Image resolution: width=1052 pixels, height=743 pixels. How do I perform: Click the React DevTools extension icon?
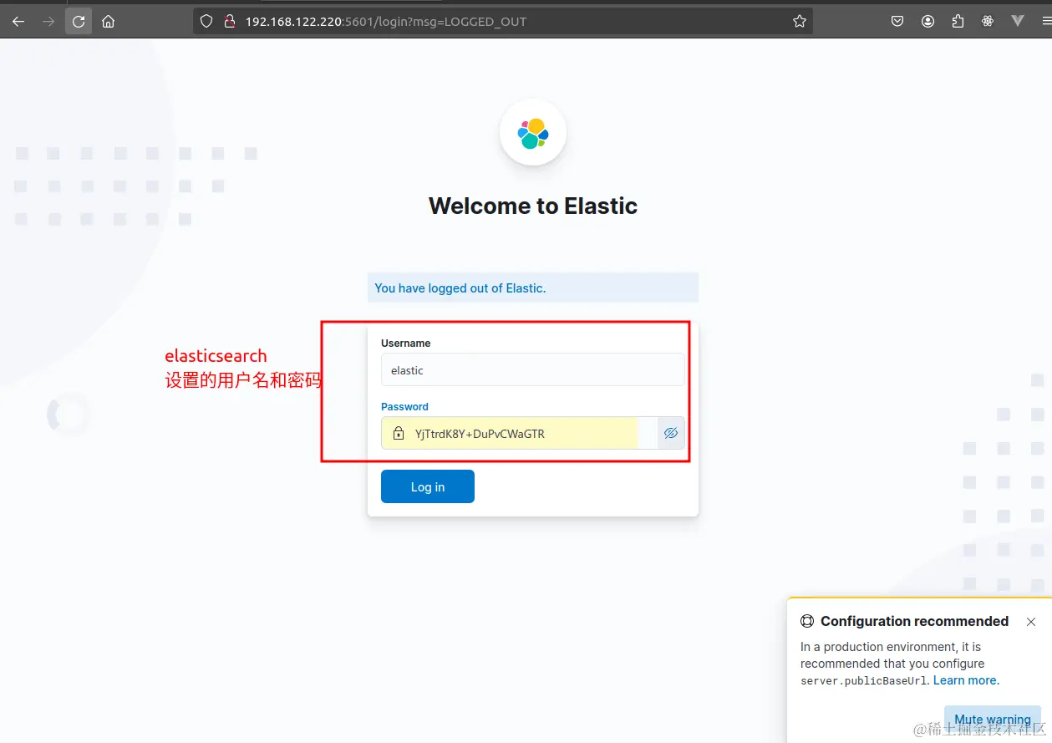click(988, 22)
